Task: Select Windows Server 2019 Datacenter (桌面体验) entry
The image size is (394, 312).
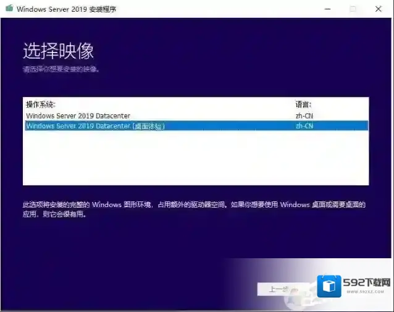Action: point(96,126)
